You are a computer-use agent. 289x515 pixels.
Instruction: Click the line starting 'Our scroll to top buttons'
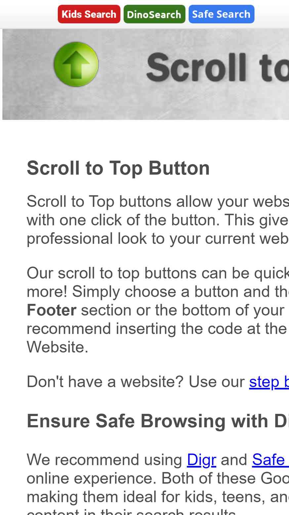coord(158,273)
